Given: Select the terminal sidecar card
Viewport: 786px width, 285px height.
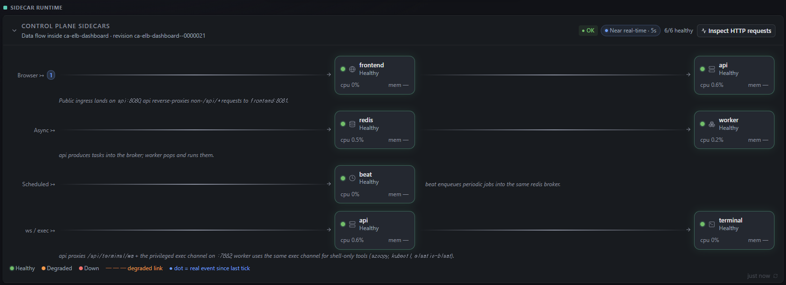Looking at the screenshot, I should pos(734,230).
